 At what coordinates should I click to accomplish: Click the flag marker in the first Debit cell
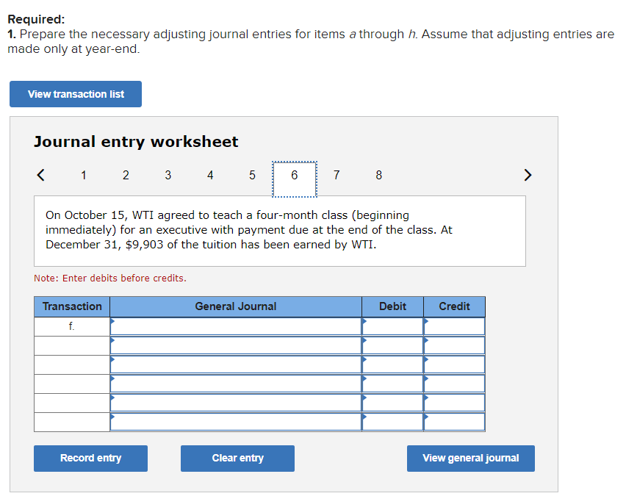[x=364, y=320]
